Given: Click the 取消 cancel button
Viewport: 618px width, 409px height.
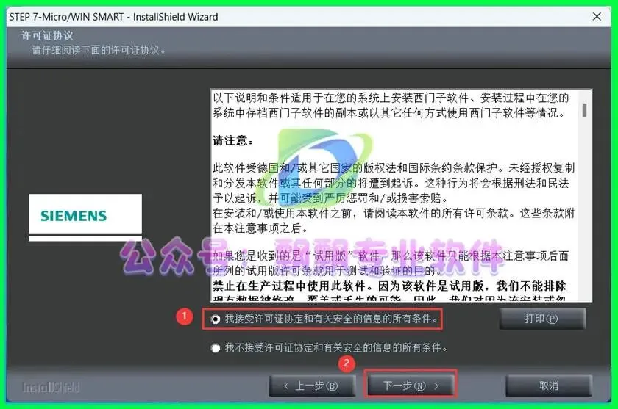Looking at the screenshot, I should 549,386.
